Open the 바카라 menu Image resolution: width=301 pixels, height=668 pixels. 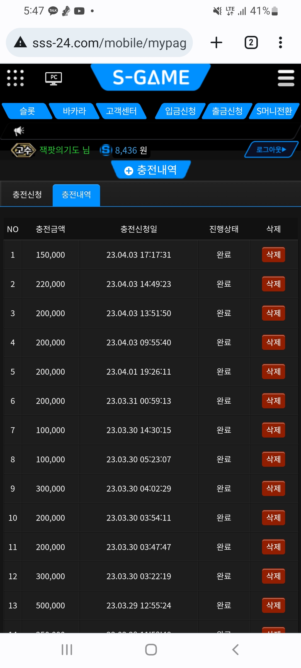(x=74, y=111)
